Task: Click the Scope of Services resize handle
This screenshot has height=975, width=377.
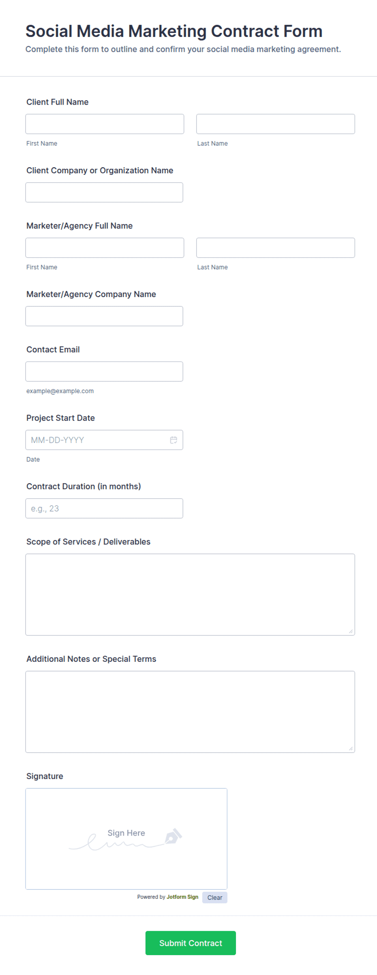Action: 351,631
